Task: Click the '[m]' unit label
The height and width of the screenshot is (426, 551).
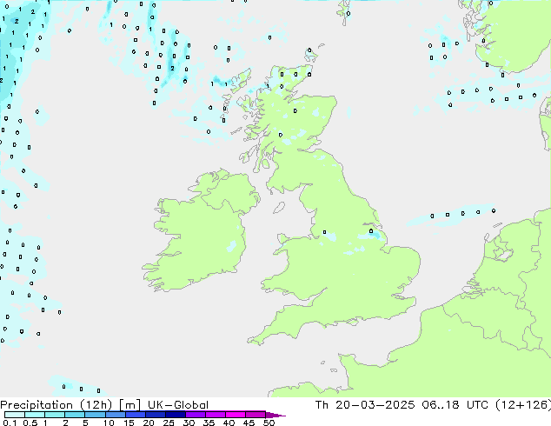Action: pos(129,405)
